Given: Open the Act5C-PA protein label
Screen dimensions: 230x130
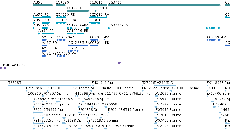Looking at the screenshot, I should tap(49, 48).
